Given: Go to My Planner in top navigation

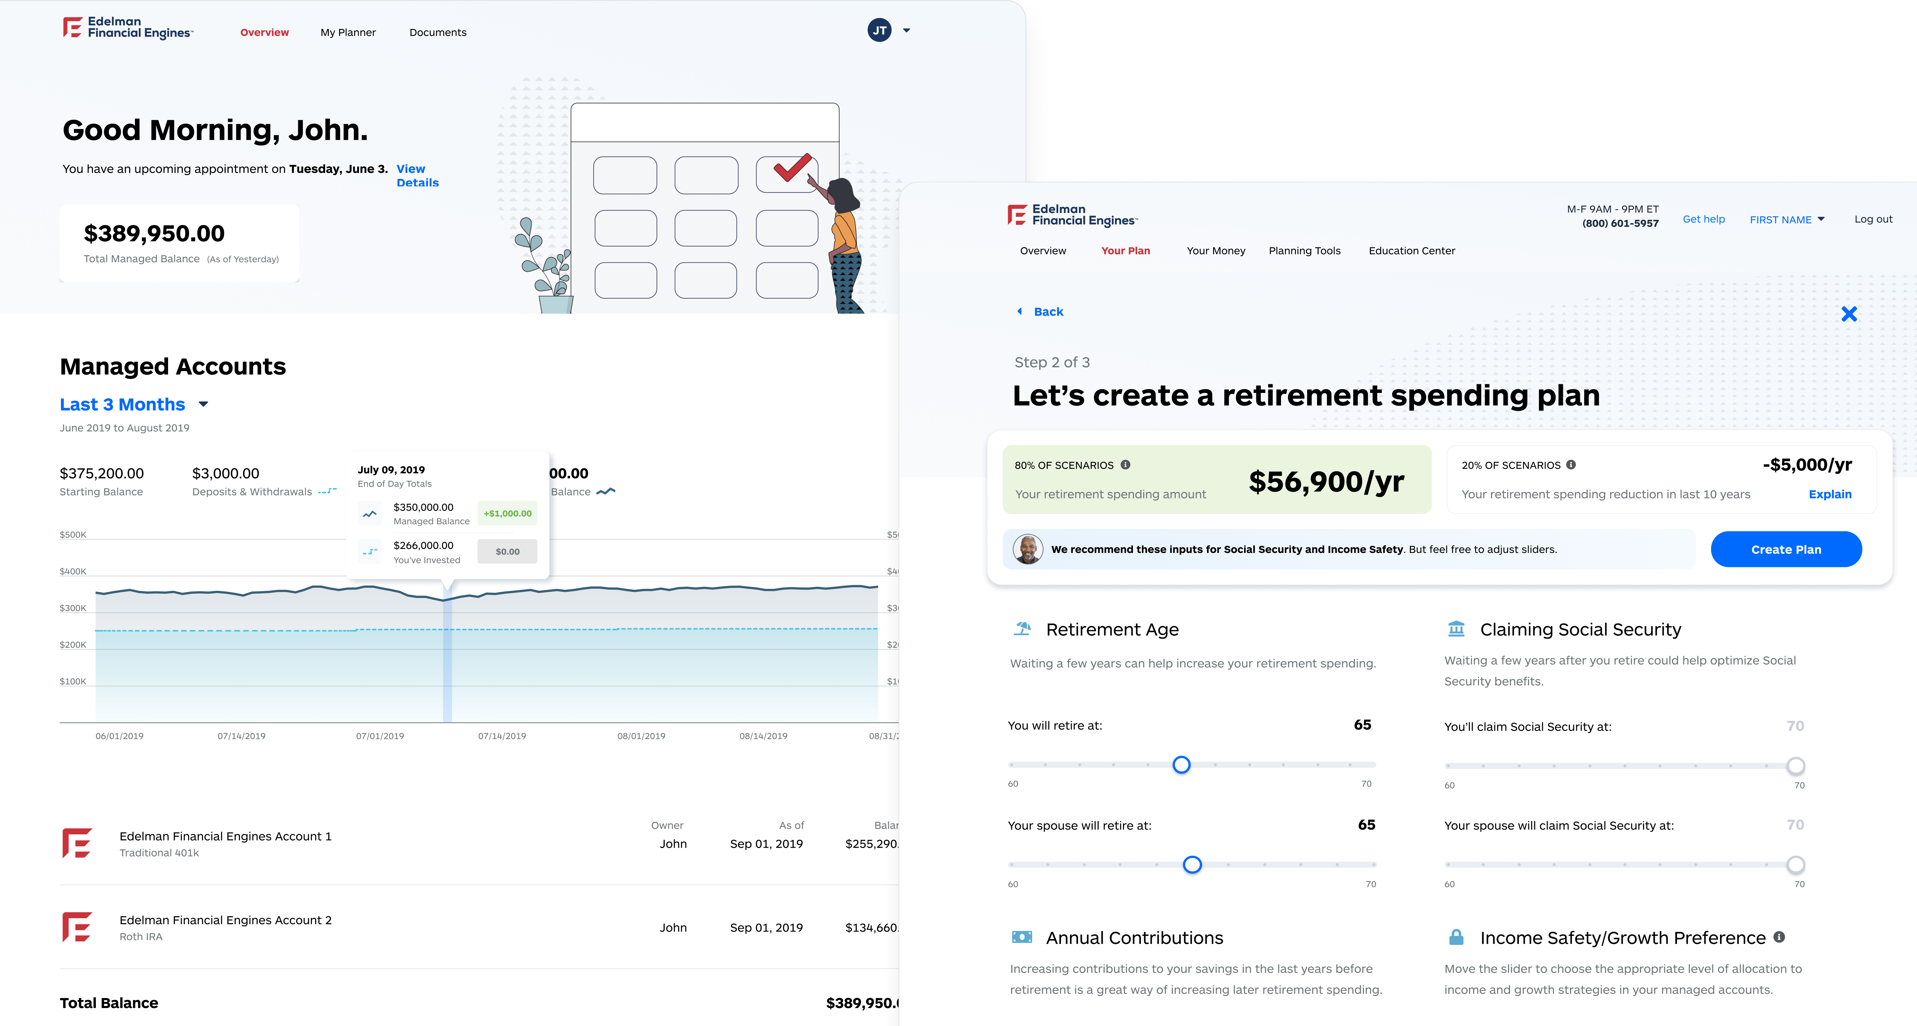Looking at the screenshot, I should click(348, 32).
